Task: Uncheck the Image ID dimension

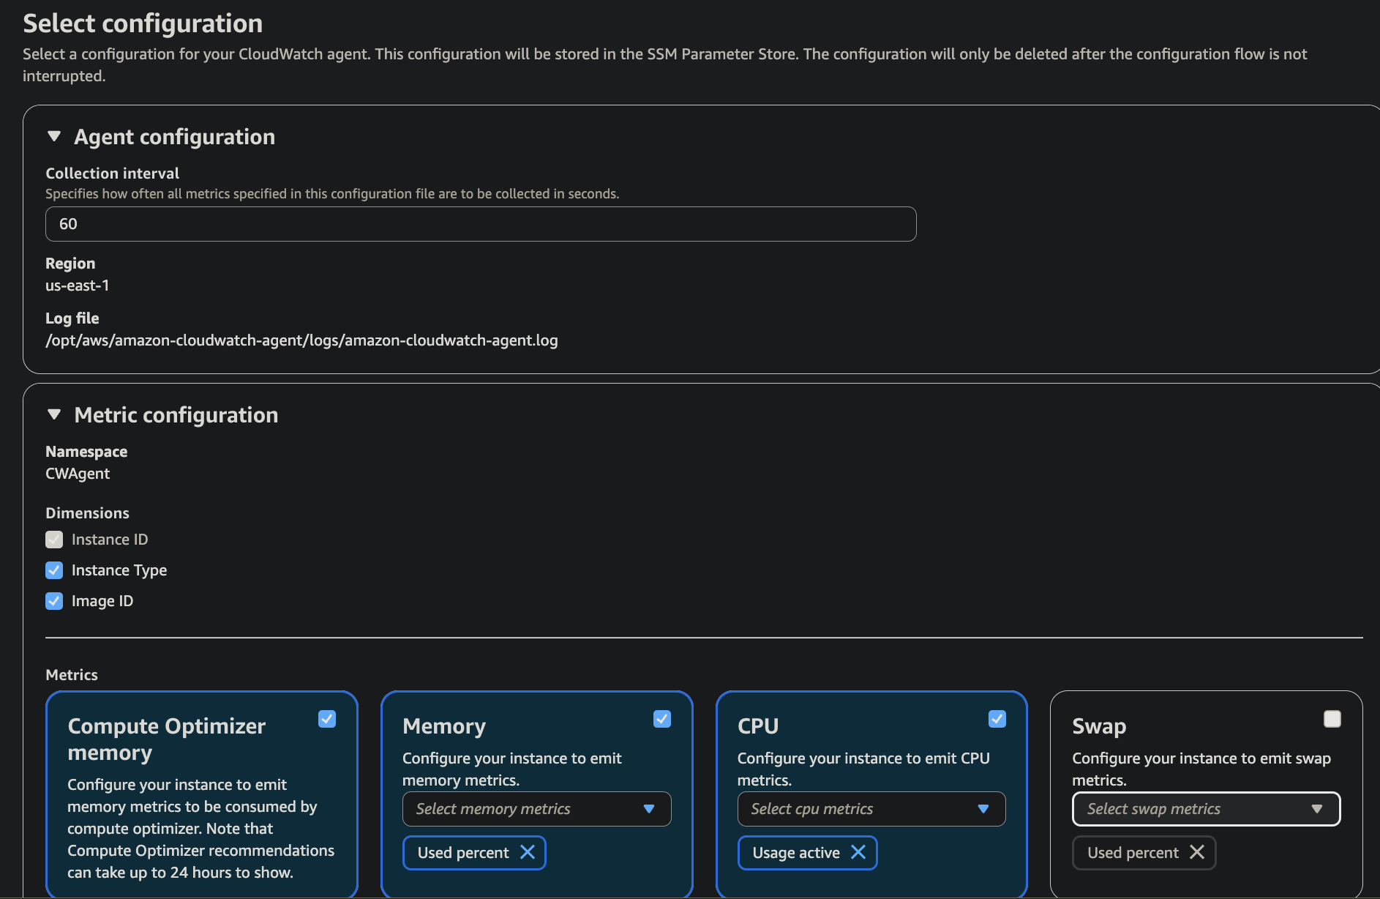Action: (x=54, y=601)
